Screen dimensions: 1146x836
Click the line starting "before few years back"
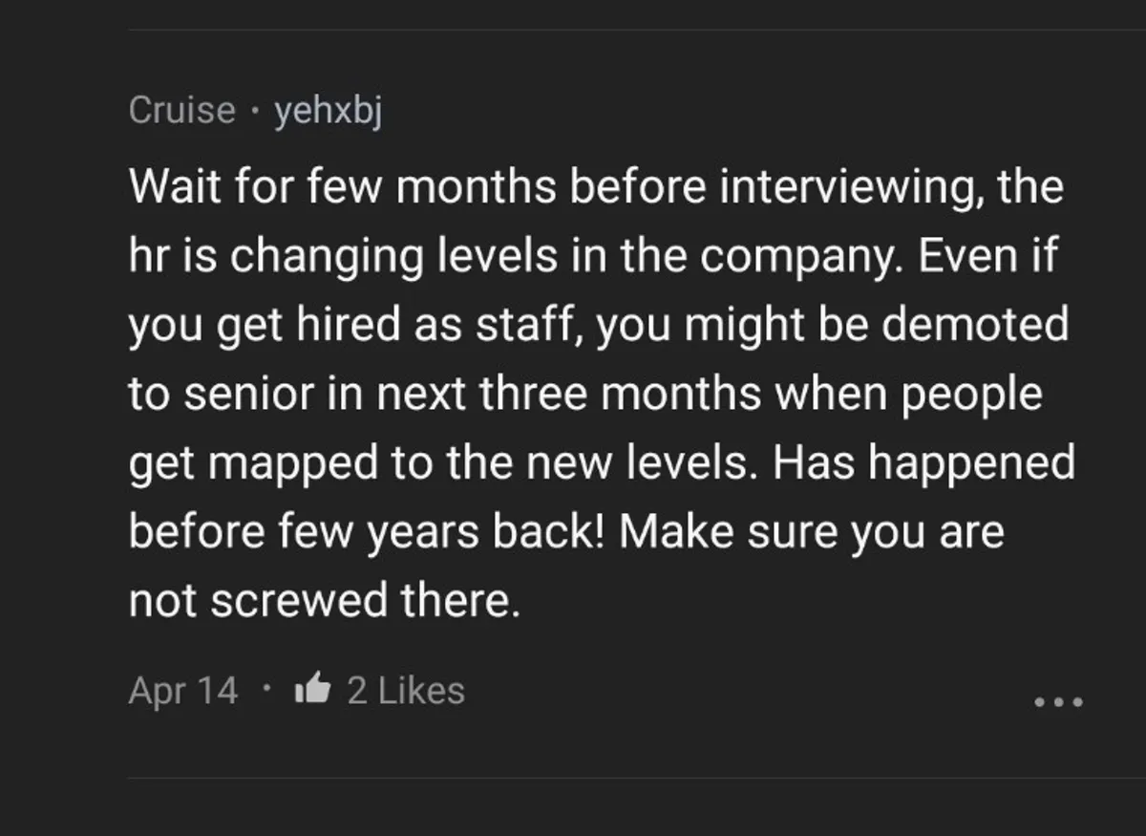click(565, 532)
